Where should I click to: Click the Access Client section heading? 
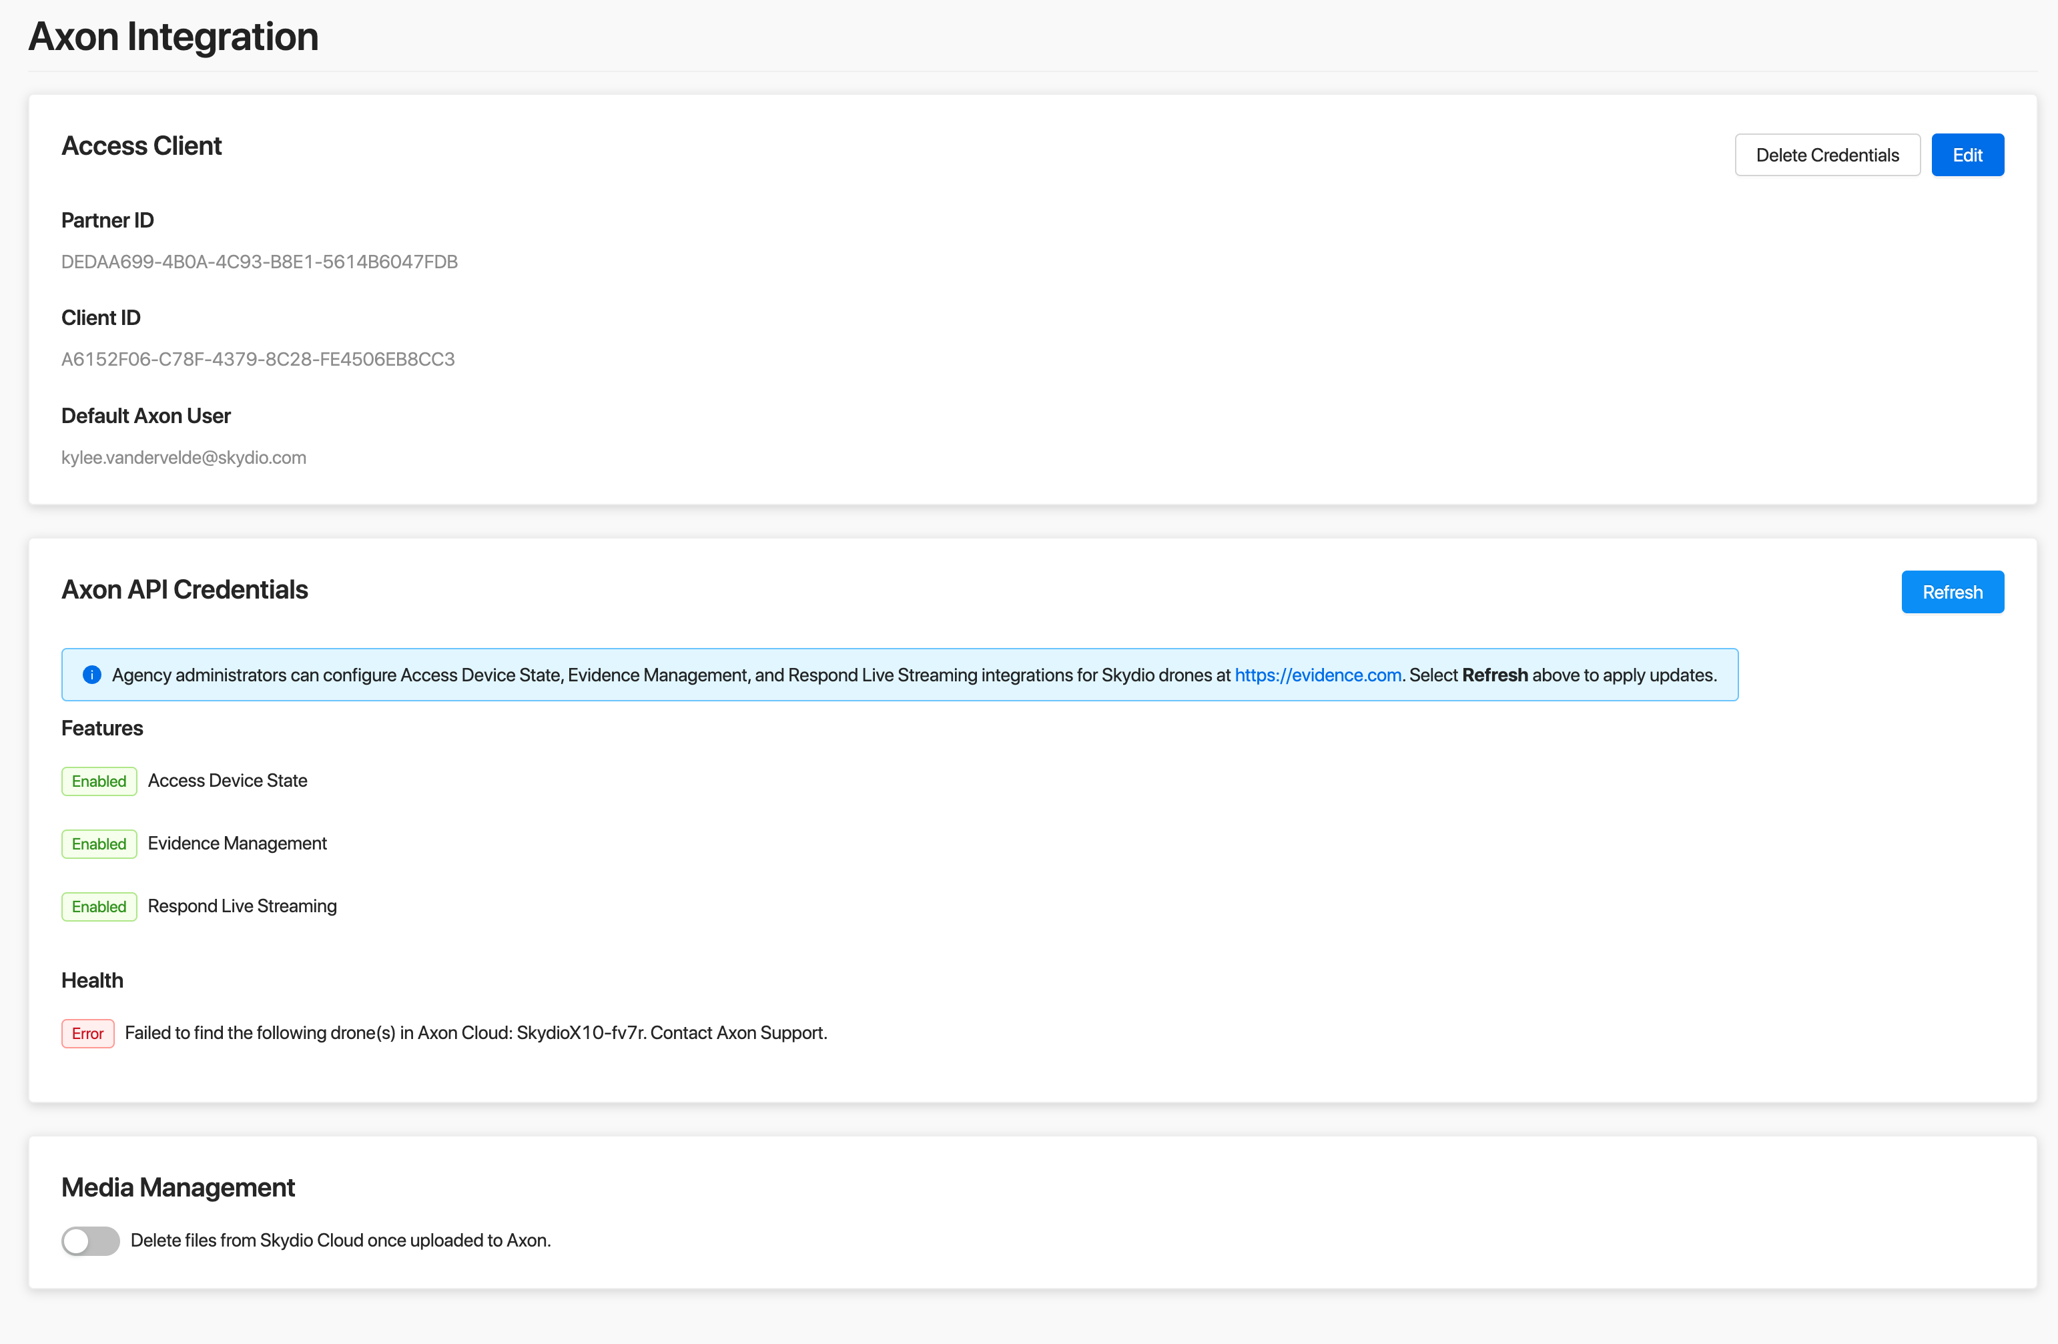(142, 145)
